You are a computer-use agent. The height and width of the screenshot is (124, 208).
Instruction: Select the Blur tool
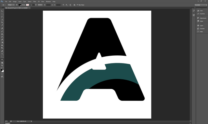point(2,45)
